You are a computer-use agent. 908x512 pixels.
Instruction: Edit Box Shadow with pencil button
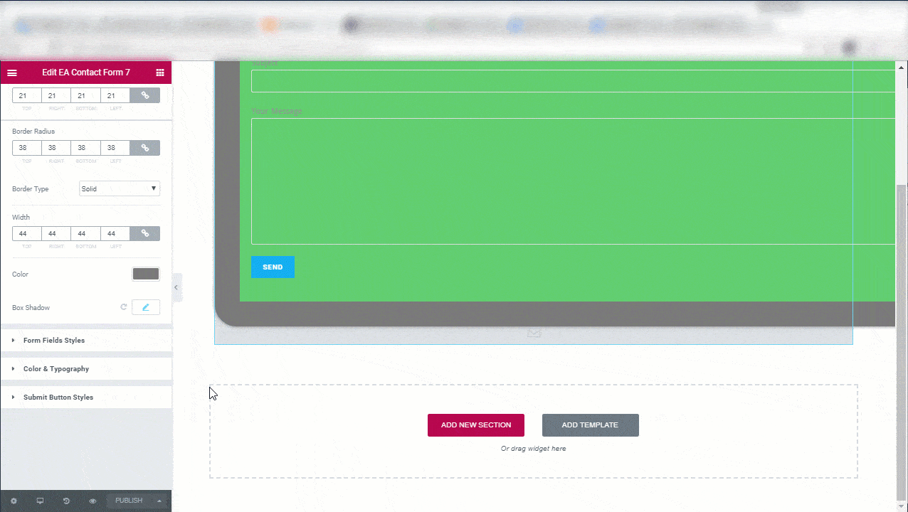(x=146, y=307)
